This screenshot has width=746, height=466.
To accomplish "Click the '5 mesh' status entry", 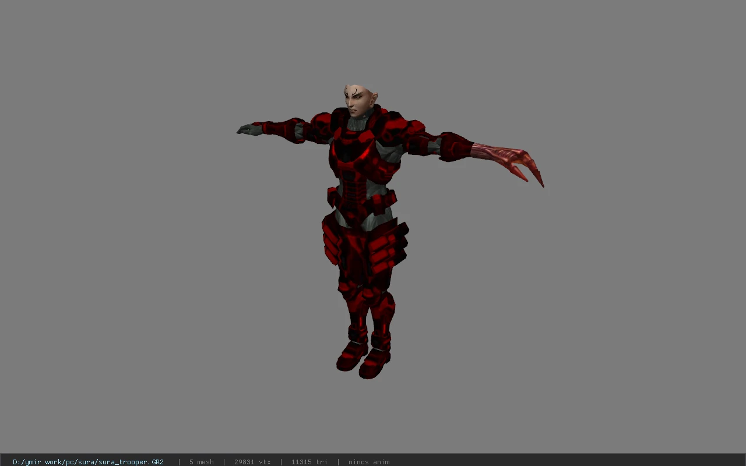I will coord(201,462).
